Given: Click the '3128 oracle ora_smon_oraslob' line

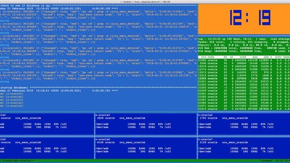Looking at the screenshot, I should pos(224,143).
